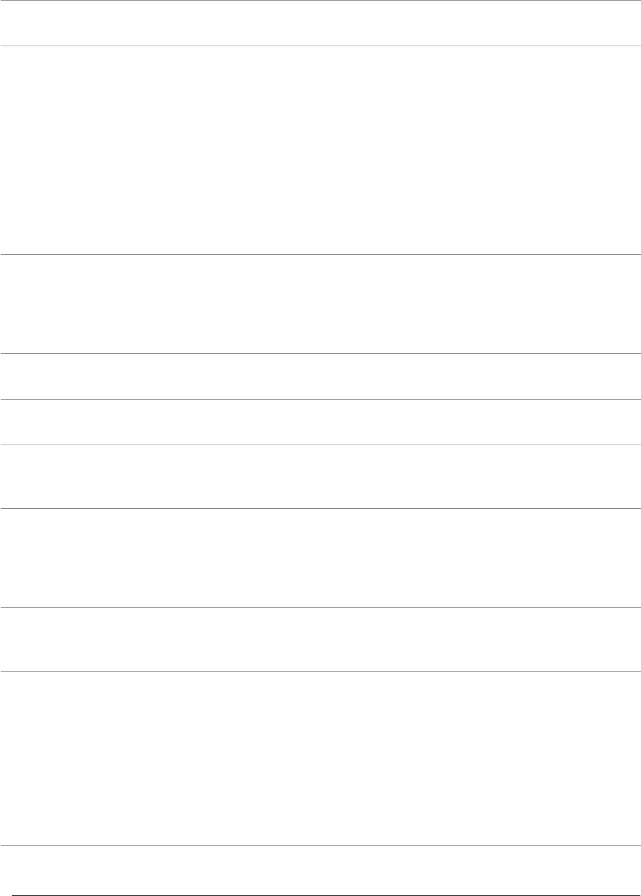Viewport: 641px width, 896px height.
Task: Select the last blank row above the footer line
Action: tap(320, 869)
